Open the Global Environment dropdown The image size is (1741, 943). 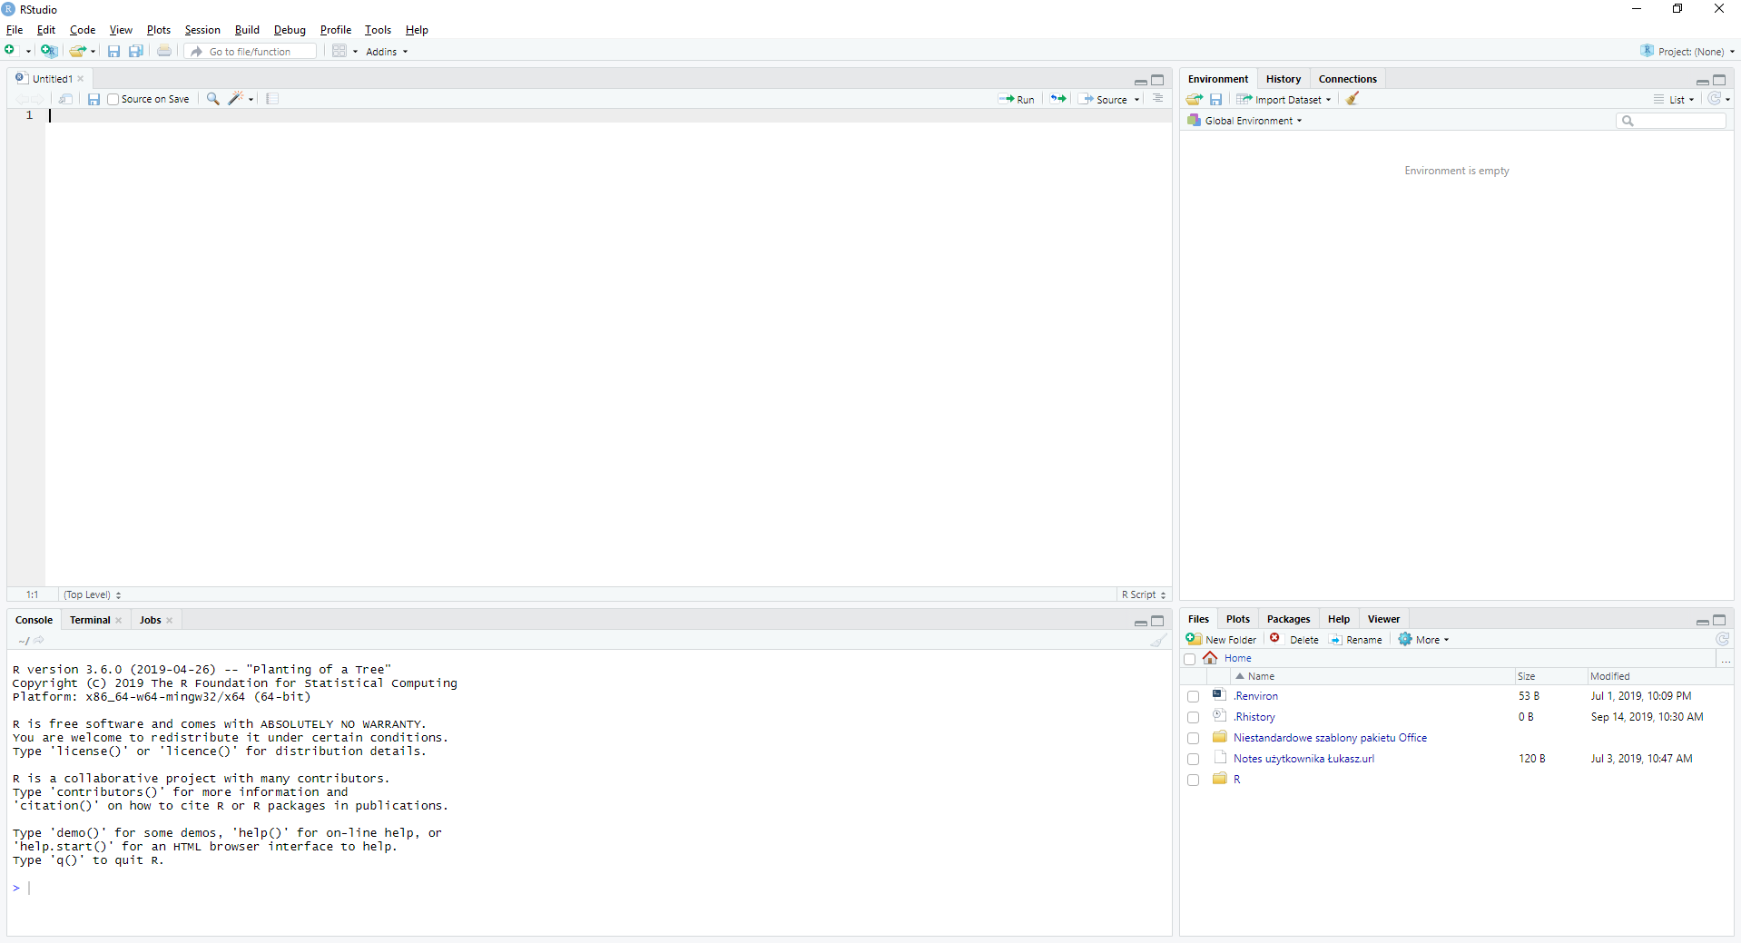pyautogui.click(x=1245, y=121)
